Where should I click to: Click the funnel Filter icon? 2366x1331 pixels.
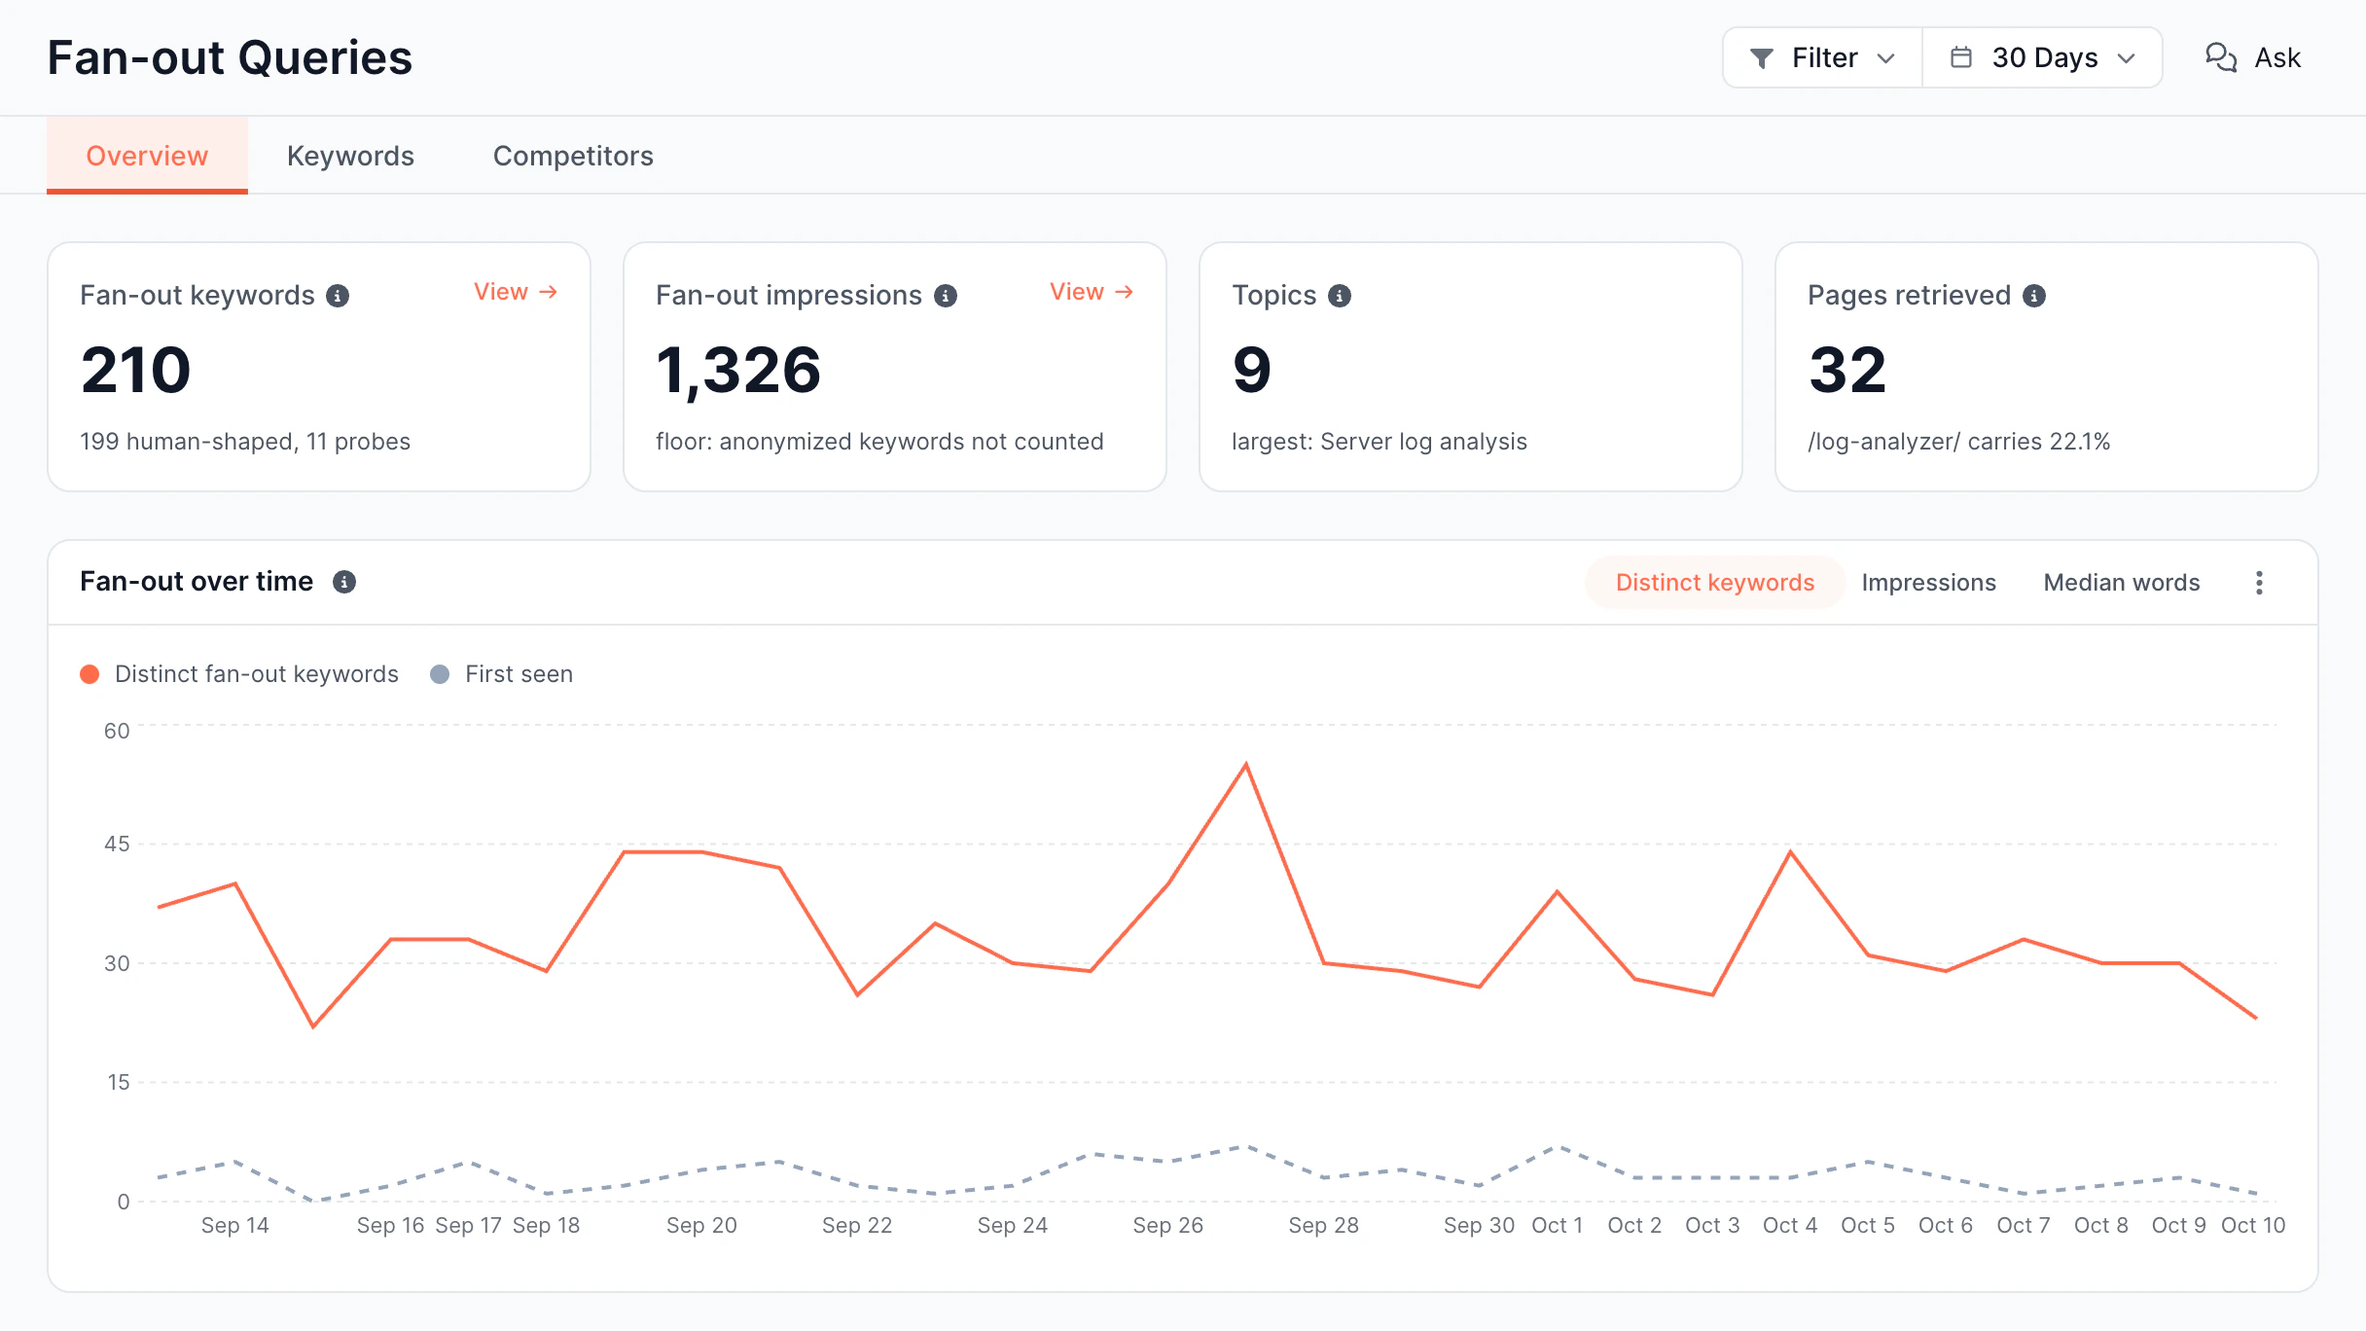[1762, 58]
